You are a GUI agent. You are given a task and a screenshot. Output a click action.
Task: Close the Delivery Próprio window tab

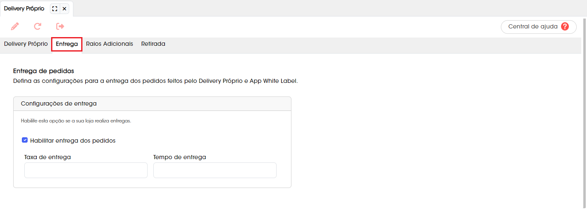pyautogui.click(x=65, y=9)
